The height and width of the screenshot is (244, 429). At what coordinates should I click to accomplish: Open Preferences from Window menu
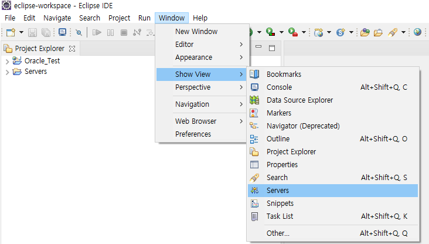tap(202, 134)
